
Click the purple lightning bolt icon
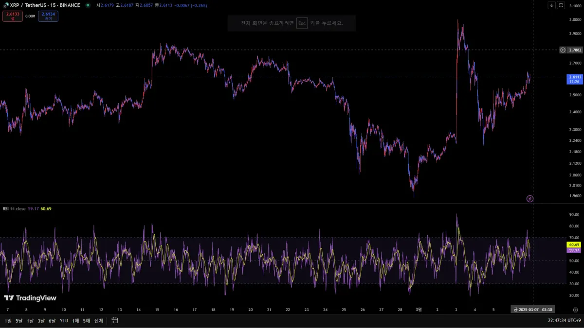(530, 198)
